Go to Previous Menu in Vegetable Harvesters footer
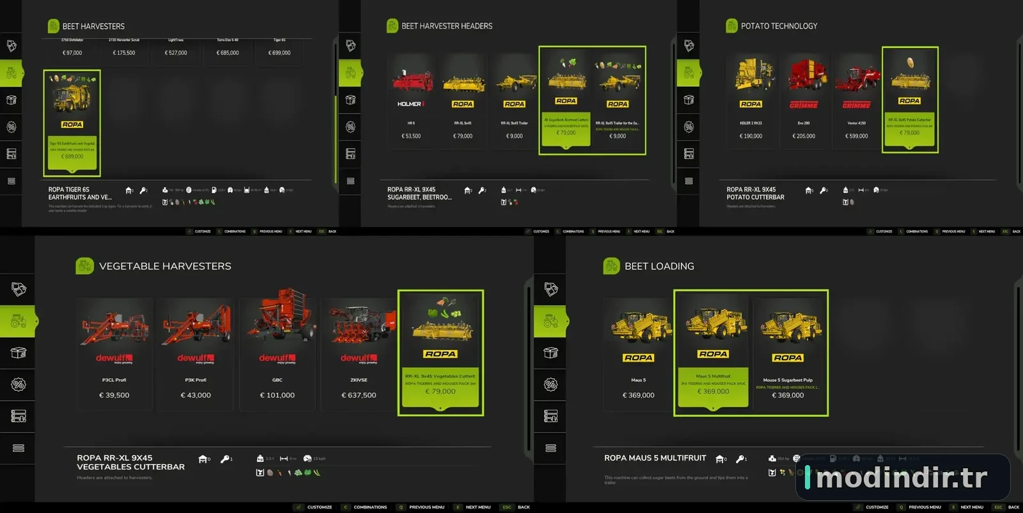This screenshot has height=513, width=1023. point(421,507)
